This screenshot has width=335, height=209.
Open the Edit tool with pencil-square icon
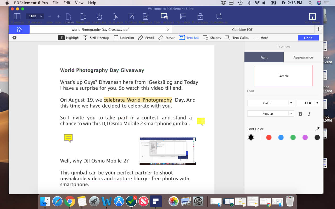pos(131,16)
